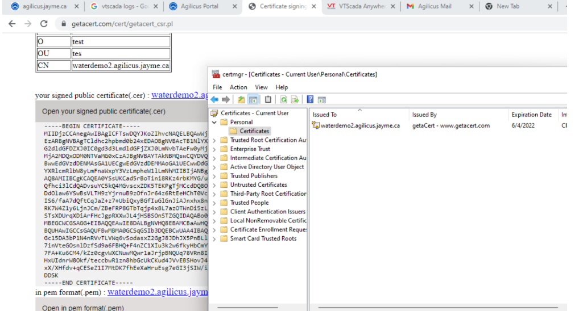The image size is (583, 311).
Task: Click the blue Help icon in toolbar
Action: click(x=311, y=100)
